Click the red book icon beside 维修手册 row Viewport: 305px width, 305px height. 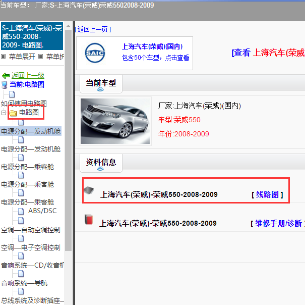[89, 219]
